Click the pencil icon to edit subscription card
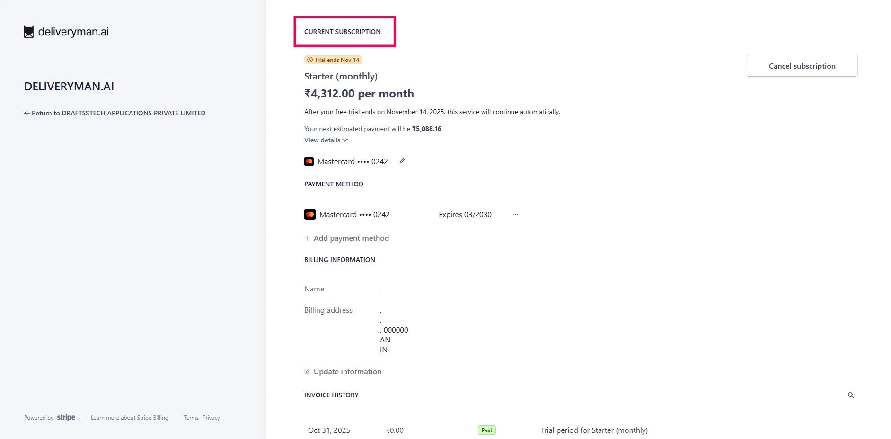The width and height of the screenshot is (891, 439). coord(402,161)
